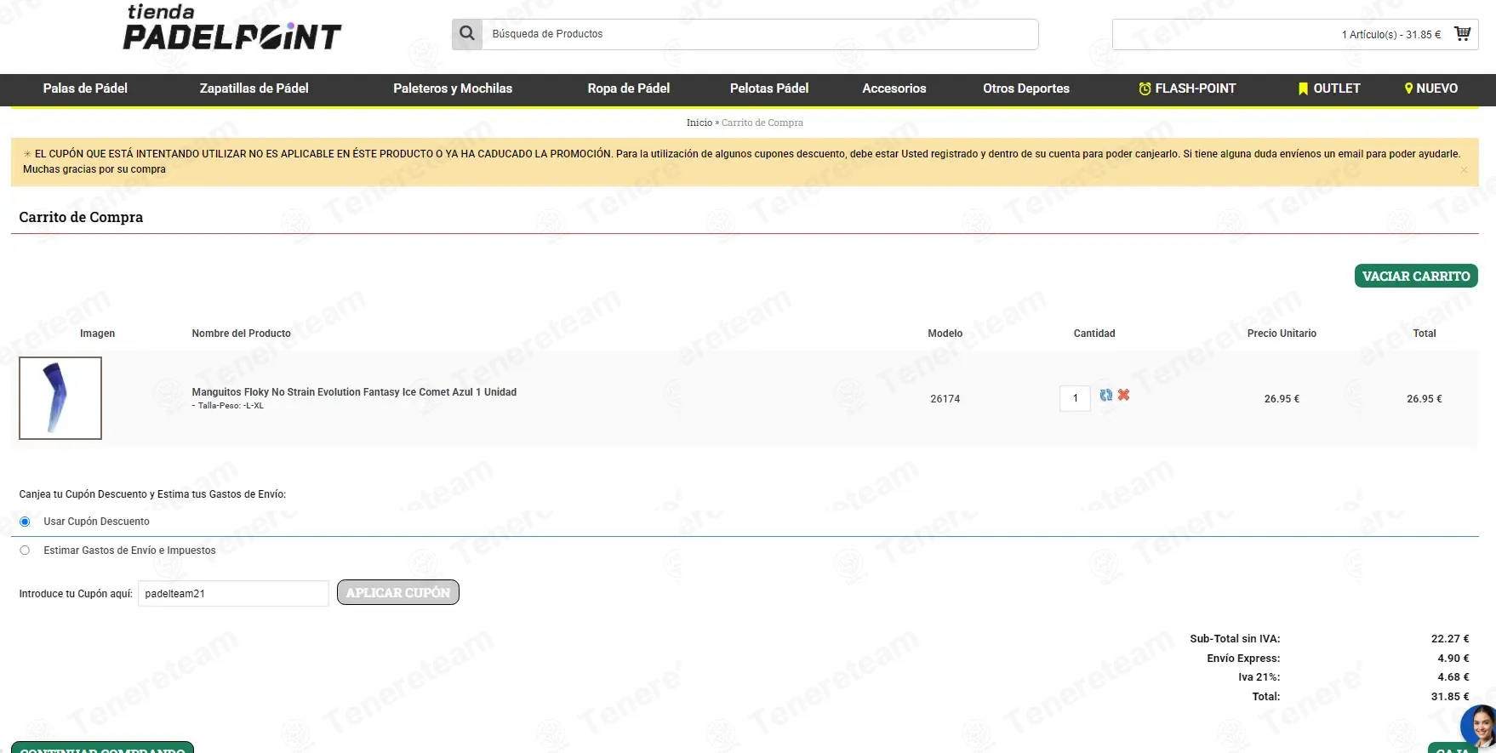Open Pelotas Pádel menu

[x=769, y=88]
